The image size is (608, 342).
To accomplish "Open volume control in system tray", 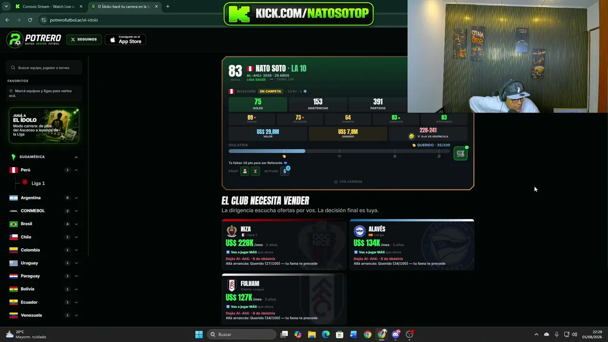I will tap(574, 334).
